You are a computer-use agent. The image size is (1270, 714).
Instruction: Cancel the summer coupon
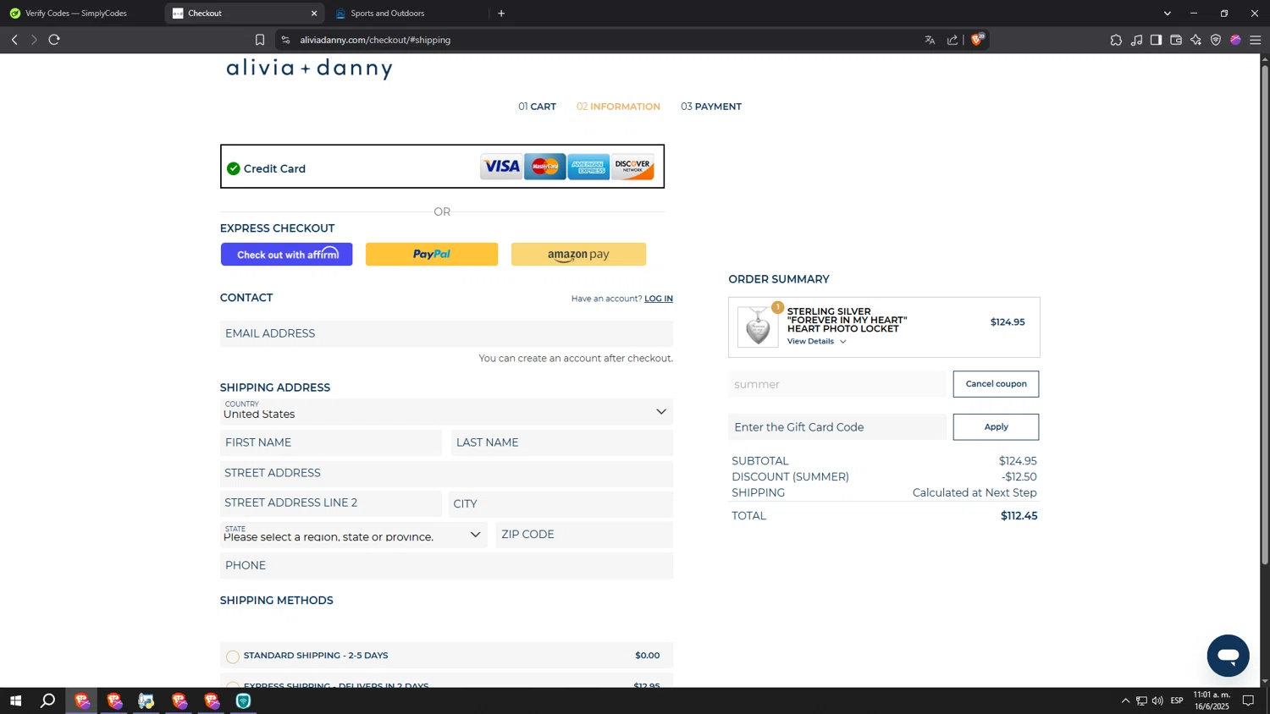(x=996, y=384)
